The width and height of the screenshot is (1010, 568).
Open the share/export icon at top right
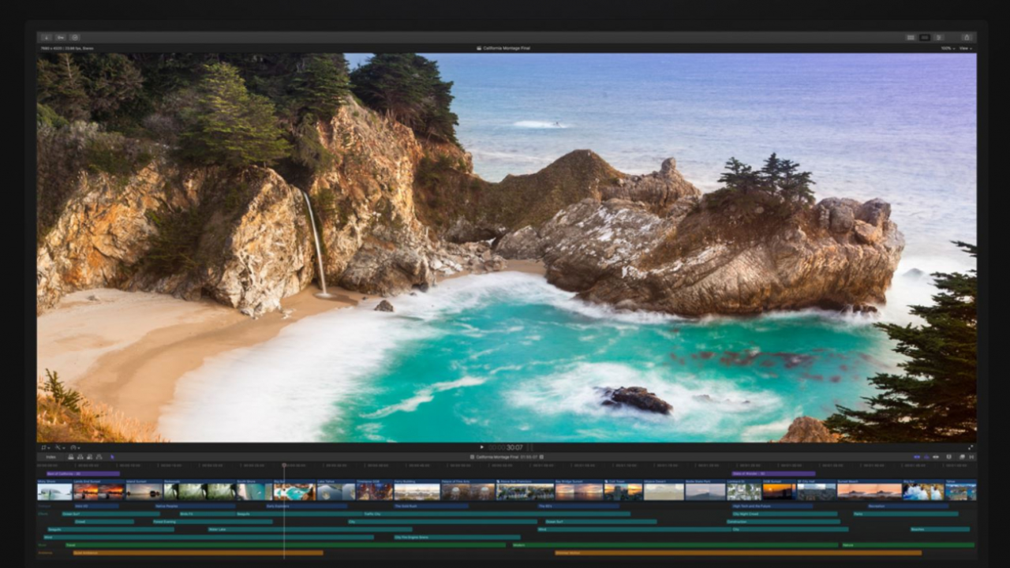tap(966, 37)
